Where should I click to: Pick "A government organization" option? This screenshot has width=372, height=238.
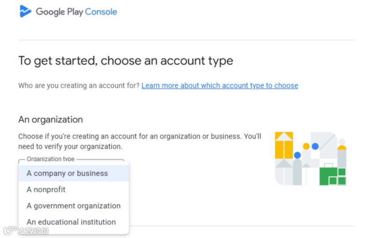point(73,206)
